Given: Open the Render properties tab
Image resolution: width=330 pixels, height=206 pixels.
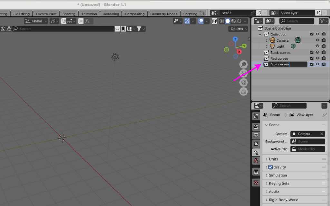Looking at the screenshot, I should [x=256, y=127].
